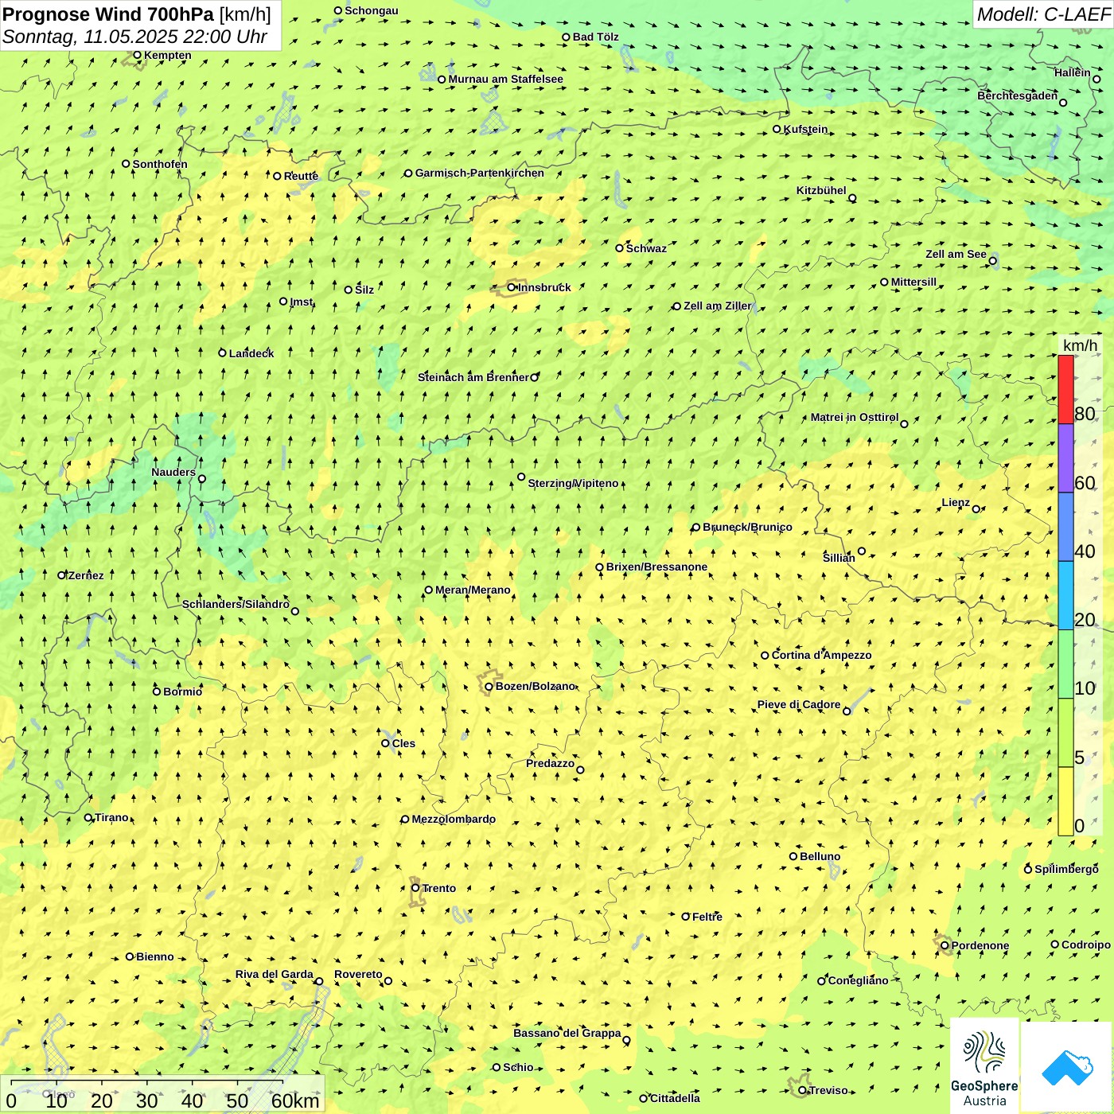Click the Predazzo label
This screenshot has height=1114, width=1114.
point(550,763)
